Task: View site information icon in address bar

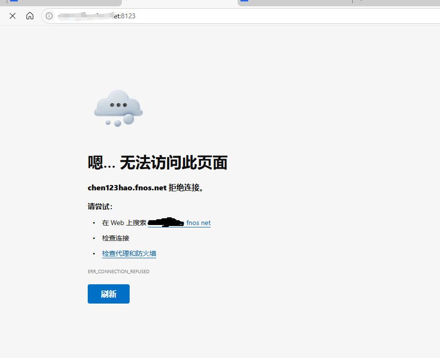Action: 49,16
